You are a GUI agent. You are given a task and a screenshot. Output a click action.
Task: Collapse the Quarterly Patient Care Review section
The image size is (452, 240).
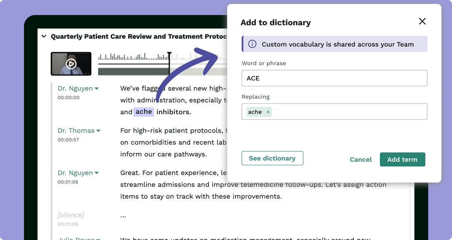click(44, 36)
